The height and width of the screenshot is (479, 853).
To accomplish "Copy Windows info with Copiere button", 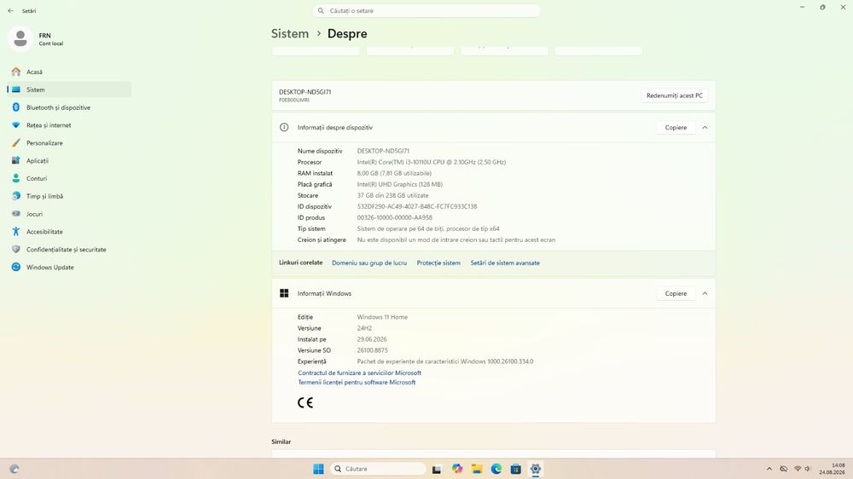I will pos(676,293).
